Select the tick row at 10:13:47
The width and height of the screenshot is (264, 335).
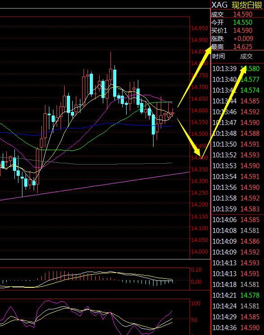pyautogui.click(x=236, y=123)
